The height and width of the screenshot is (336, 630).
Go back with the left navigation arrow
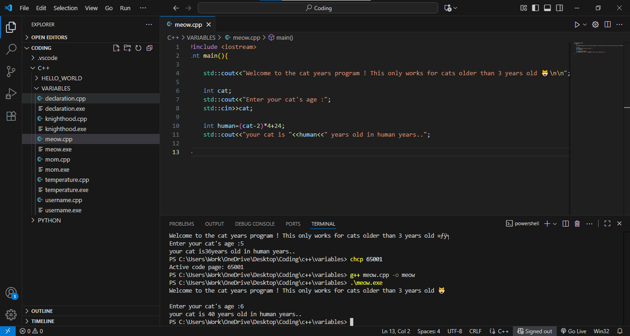(x=176, y=8)
